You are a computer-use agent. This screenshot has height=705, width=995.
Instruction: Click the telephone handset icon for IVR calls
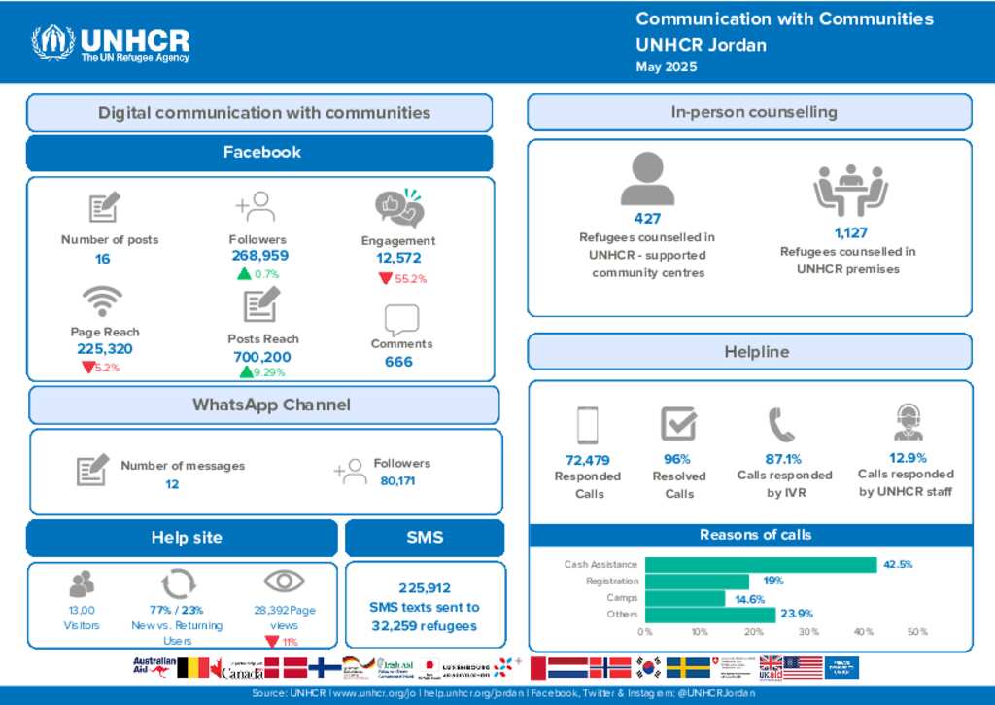tap(781, 425)
